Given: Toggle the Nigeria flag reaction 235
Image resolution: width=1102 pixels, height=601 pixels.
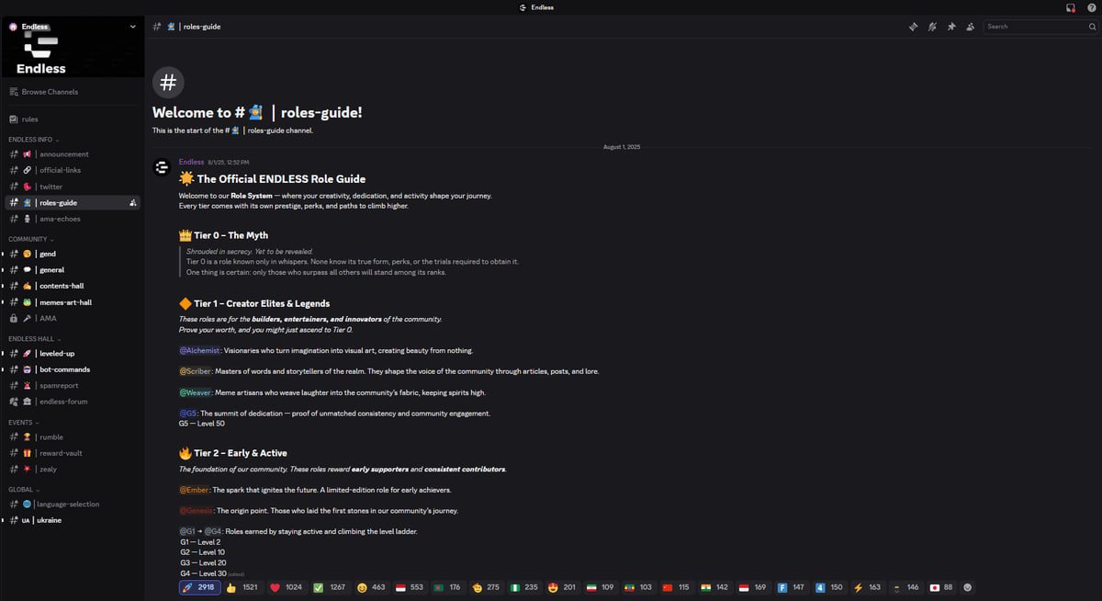Looking at the screenshot, I should [x=523, y=587].
